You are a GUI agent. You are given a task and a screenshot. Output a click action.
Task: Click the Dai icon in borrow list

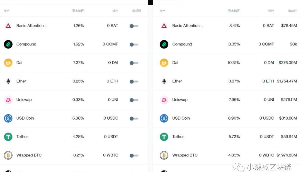pyautogui.click(x=164, y=63)
